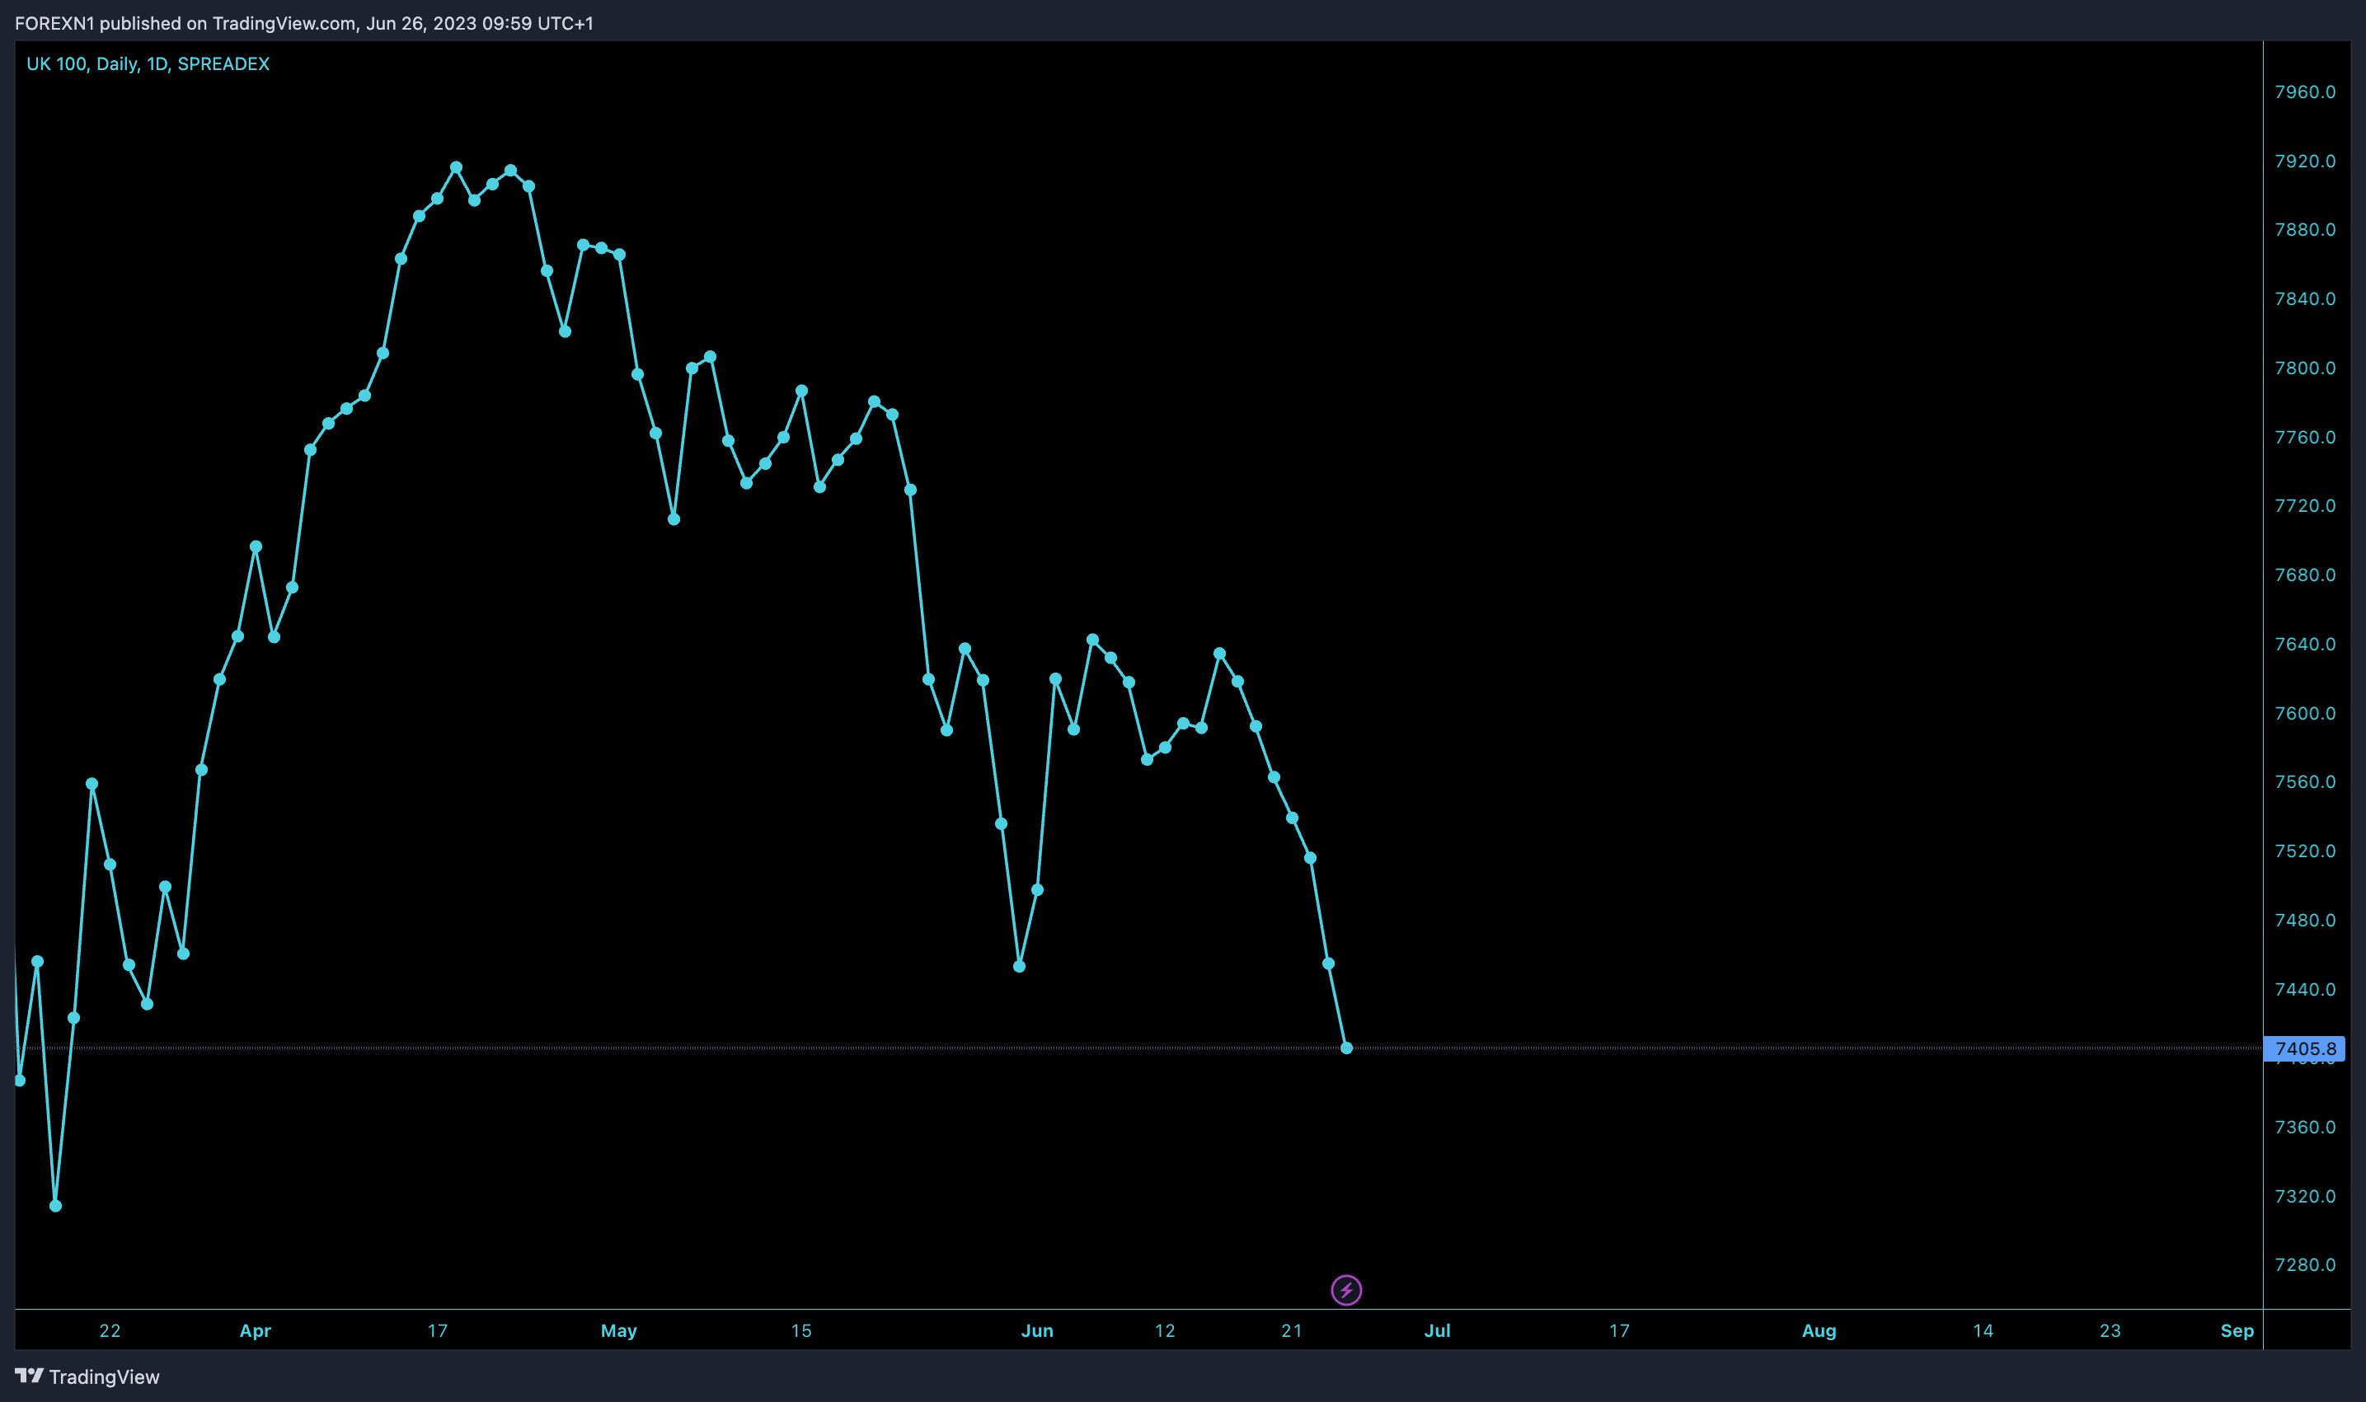The image size is (2366, 1402).
Task: Click the last data point at 7405.8
Action: point(1346,1048)
